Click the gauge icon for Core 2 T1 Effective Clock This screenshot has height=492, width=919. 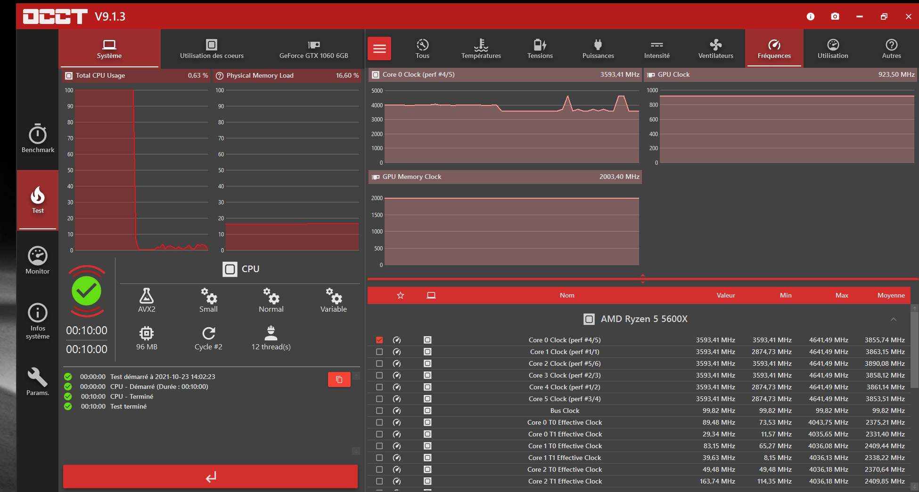[x=397, y=481]
